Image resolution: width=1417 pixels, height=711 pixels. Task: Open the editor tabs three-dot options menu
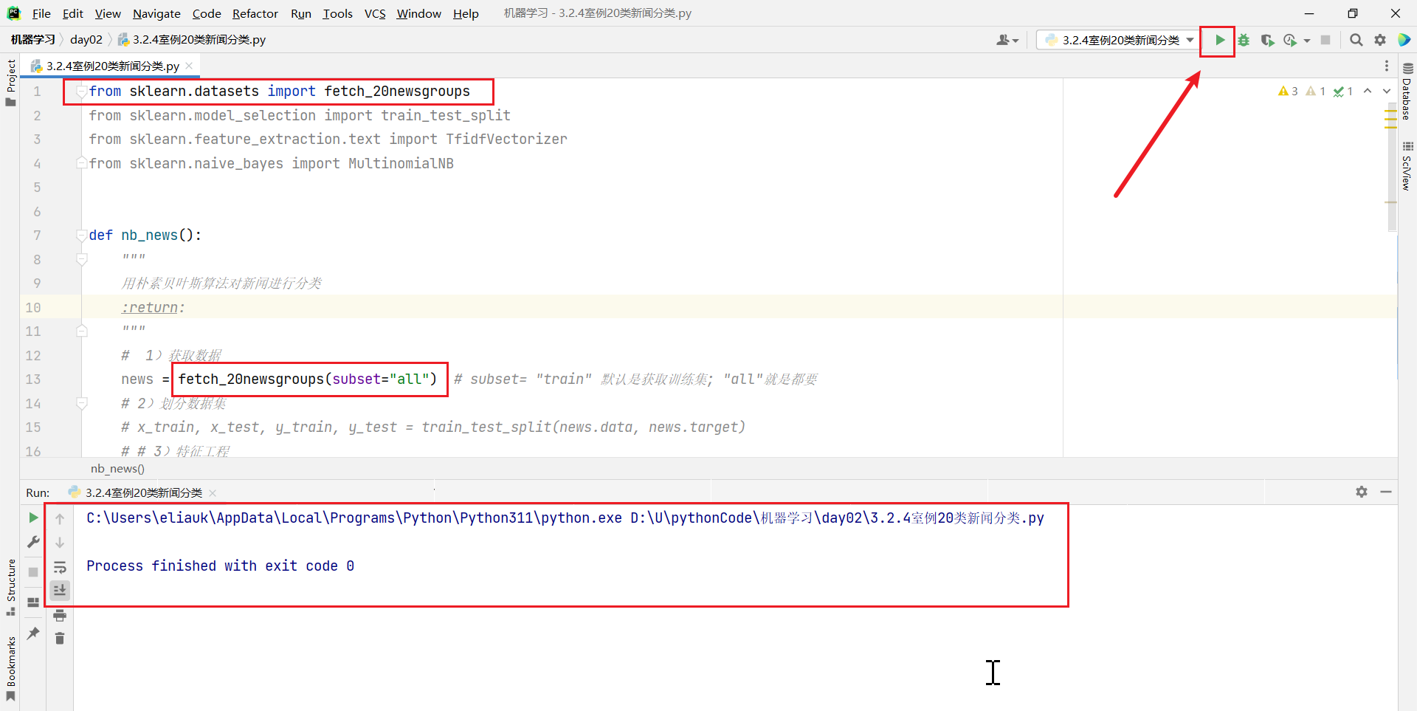click(1387, 66)
